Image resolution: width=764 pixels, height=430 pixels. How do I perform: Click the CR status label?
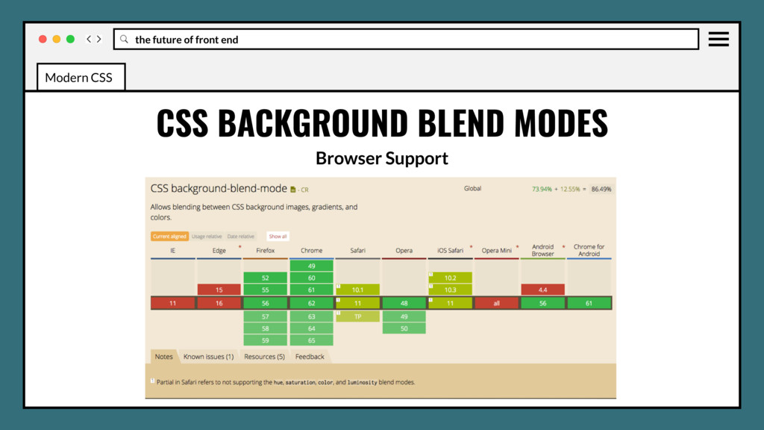(304, 190)
